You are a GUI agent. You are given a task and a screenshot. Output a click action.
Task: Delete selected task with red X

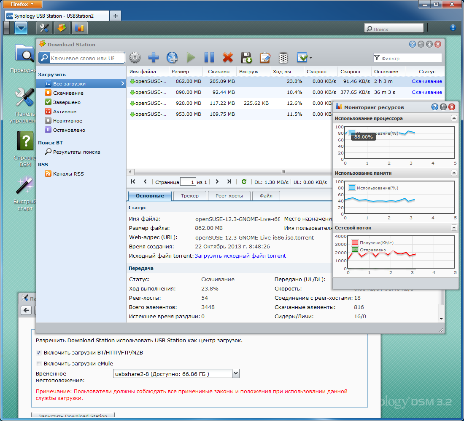pyautogui.click(x=227, y=58)
